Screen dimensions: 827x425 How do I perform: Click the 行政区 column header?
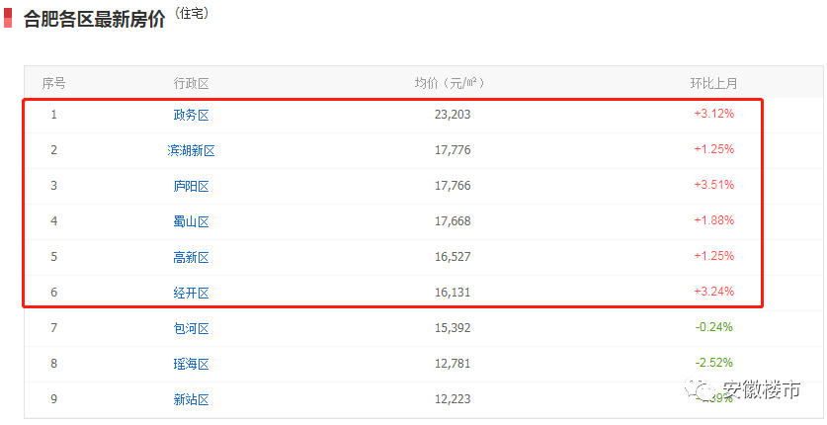191,83
